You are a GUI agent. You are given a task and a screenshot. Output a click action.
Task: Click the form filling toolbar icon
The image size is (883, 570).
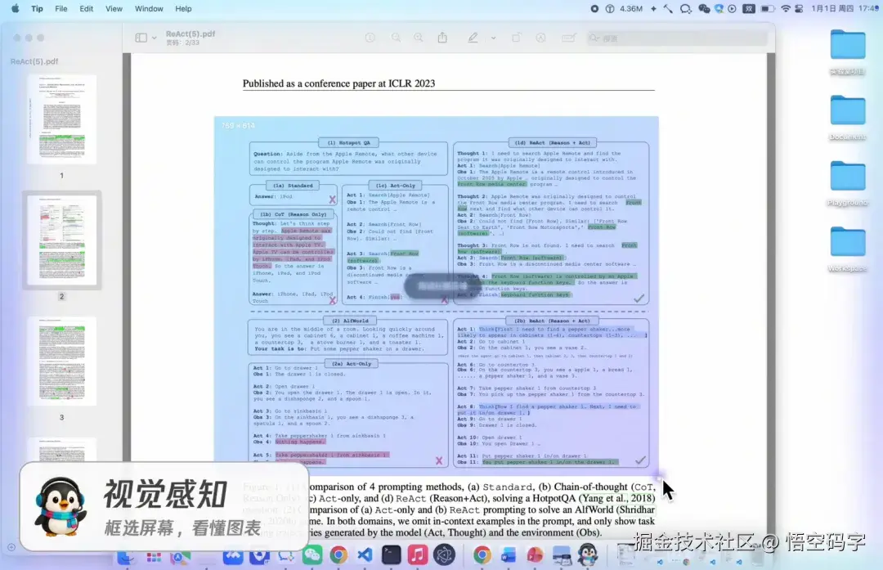pyautogui.click(x=569, y=37)
